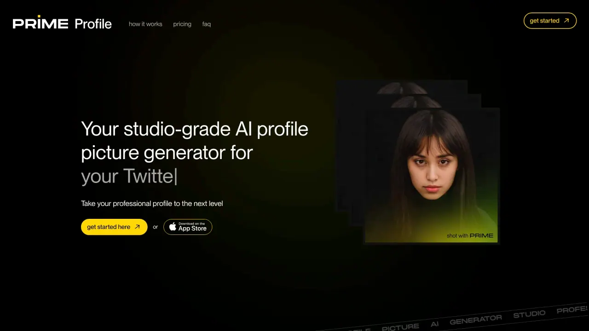Image resolution: width=589 pixels, height=331 pixels.
Task: Click the 'shot with PRIME' caption on photo
Action: click(470, 235)
